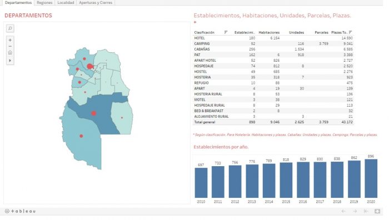Open Aperturas y Cierres tab
This screenshot has height=220, width=389.
96,2
